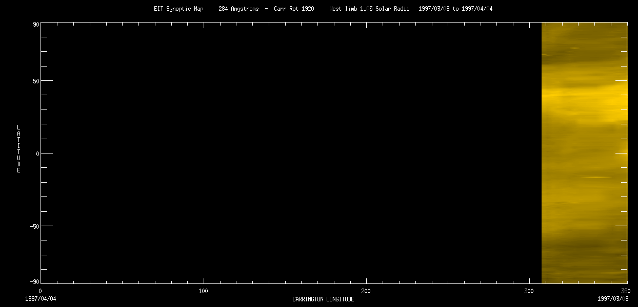The width and height of the screenshot is (638, 307).
Task: Click "West limb 1.05 Solar Radii" text
Action: point(369,9)
